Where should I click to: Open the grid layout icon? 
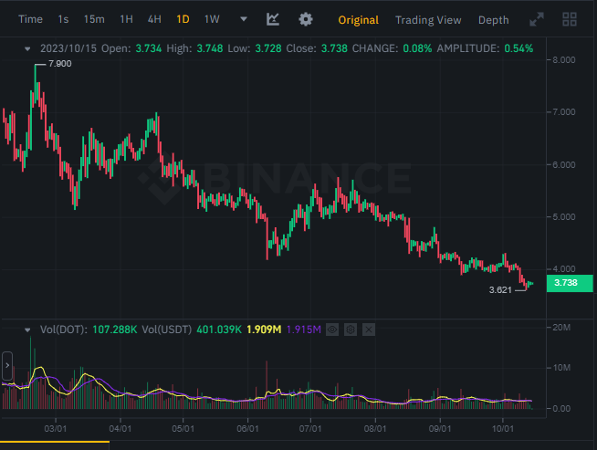click(570, 19)
